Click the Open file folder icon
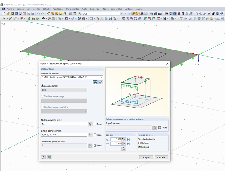 tap(8, 14)
